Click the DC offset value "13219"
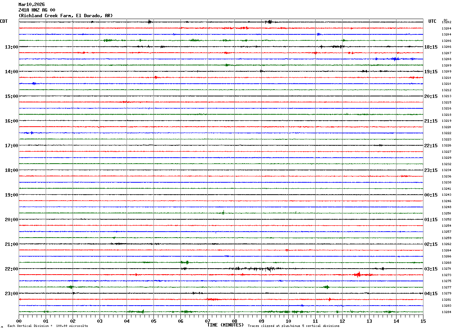 click(x=446, y=121)
